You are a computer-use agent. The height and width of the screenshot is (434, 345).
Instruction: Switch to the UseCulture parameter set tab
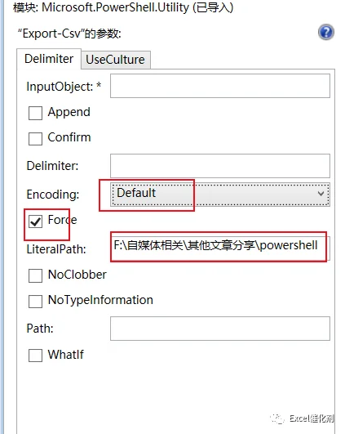pos(116,60)
